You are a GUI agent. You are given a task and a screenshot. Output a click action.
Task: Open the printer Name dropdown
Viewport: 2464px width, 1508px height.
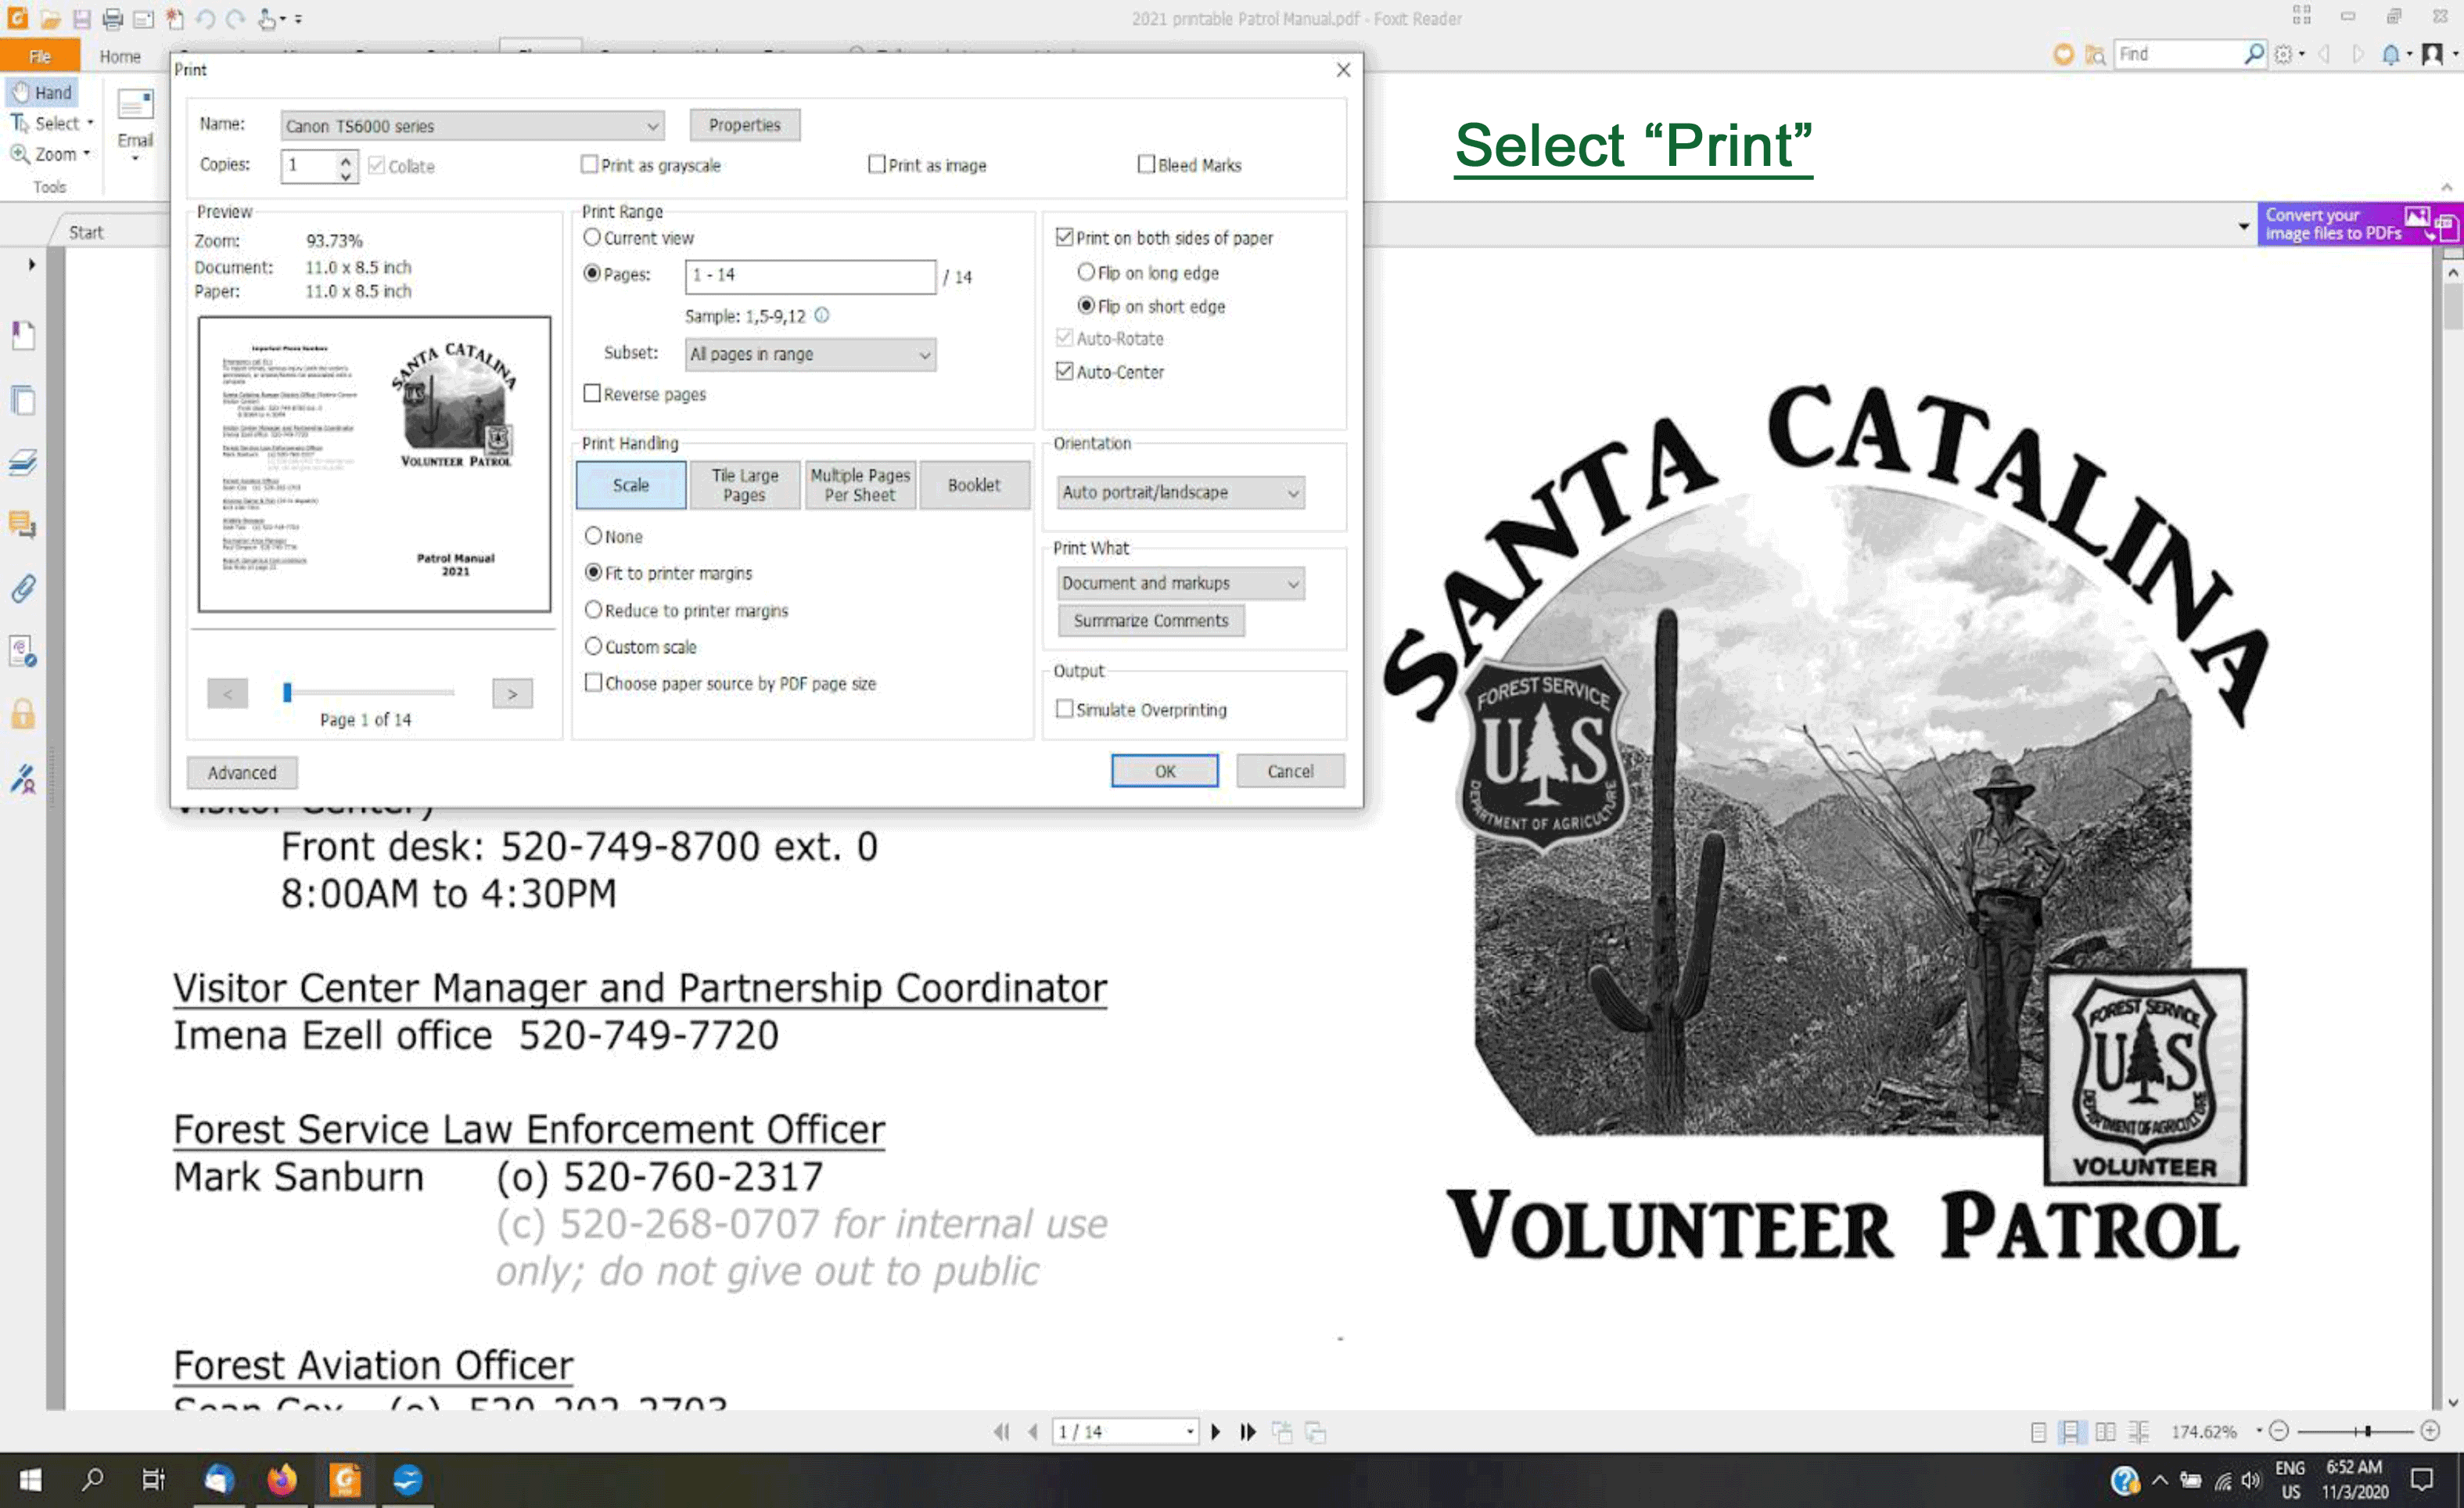coord(472,126)
